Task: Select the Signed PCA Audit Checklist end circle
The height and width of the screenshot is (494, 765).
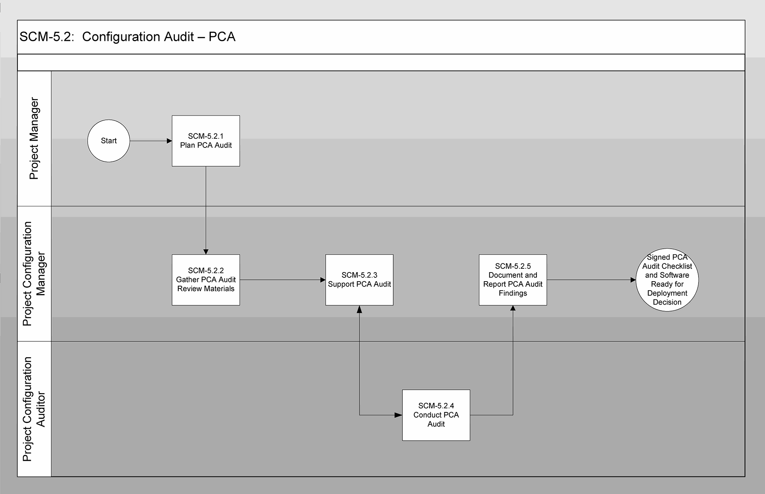Action: click(x=667, y=280)
